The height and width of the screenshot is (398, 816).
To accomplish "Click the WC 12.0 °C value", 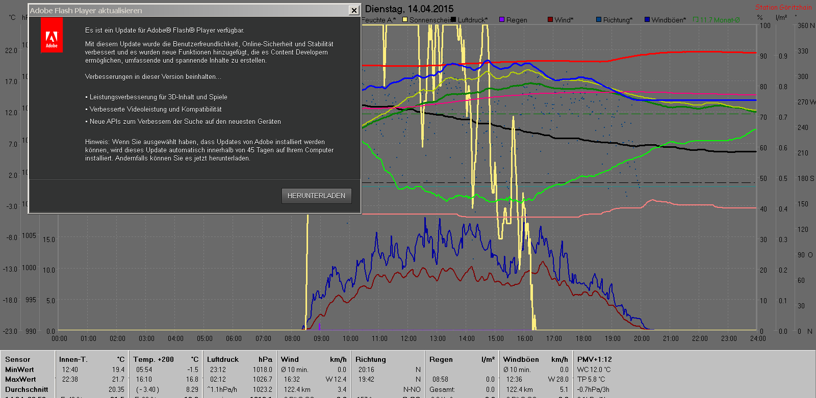I will (594, 369).
